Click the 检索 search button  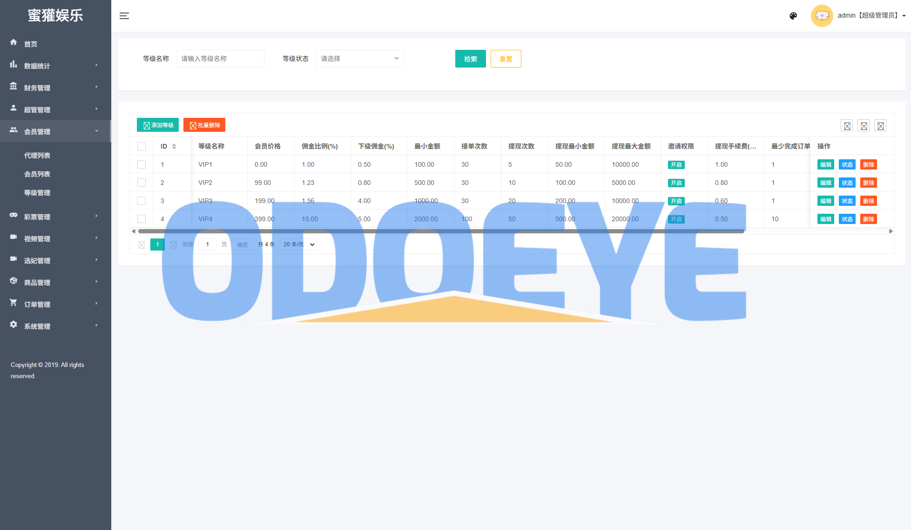coord(470,59)
